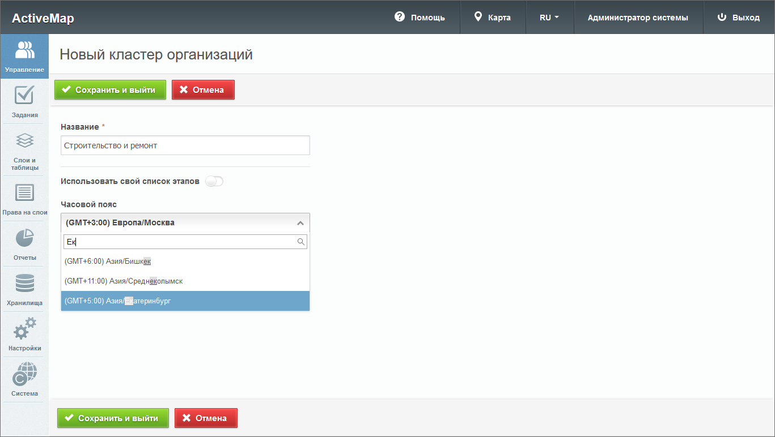Viewport: 775px width, 437px height.
Task: Toggle 'Использовать свой список этапов' switch
Action: (215, 181)
